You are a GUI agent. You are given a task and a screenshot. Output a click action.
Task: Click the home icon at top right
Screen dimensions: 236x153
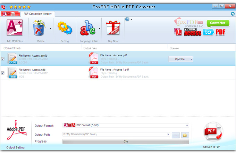(233, 14)
